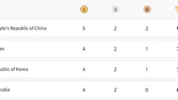The image size is (178, 100).
Task: Open the Republic of Korea row
Action: (89, 69)
